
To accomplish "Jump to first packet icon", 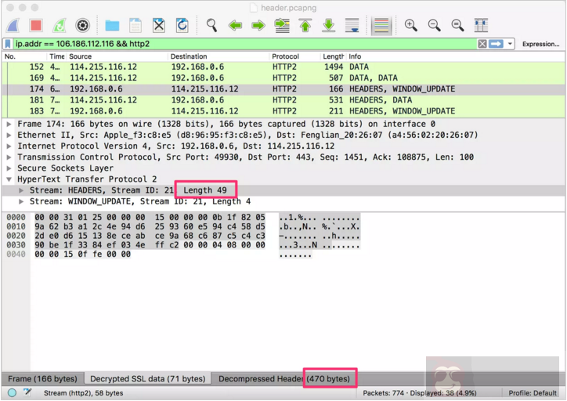I will point(305,26).
